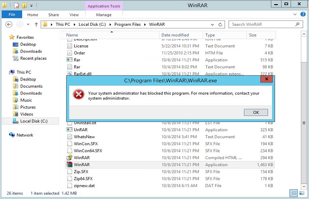Click the search magnifier icon
The height and width of the screenshot is (199, 309).
[x=298, y=24]
